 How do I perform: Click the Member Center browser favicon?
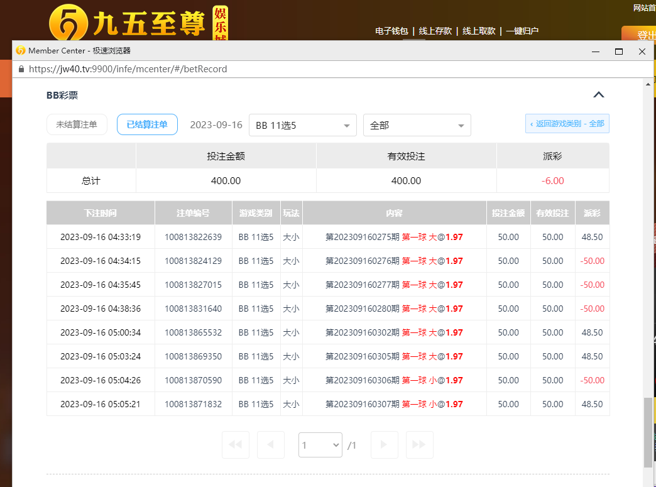coord(21,51)
